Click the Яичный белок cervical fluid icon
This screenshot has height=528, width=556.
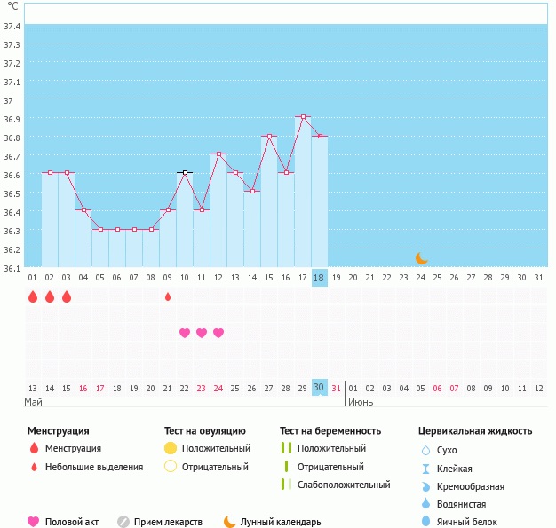(425, 522)
